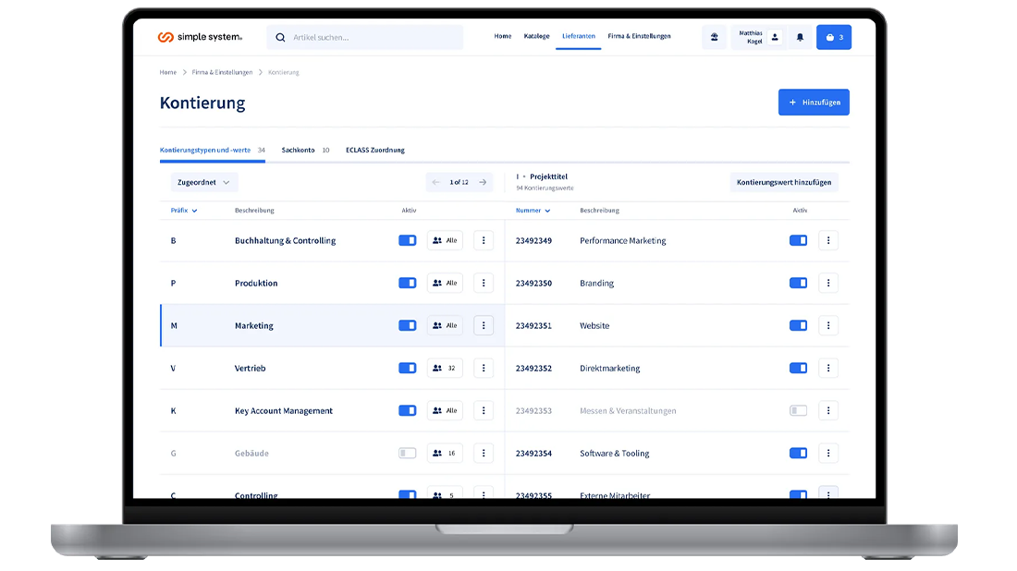
Task: Open the three-dot menu for Marketing row
Action: click(484, 325)
